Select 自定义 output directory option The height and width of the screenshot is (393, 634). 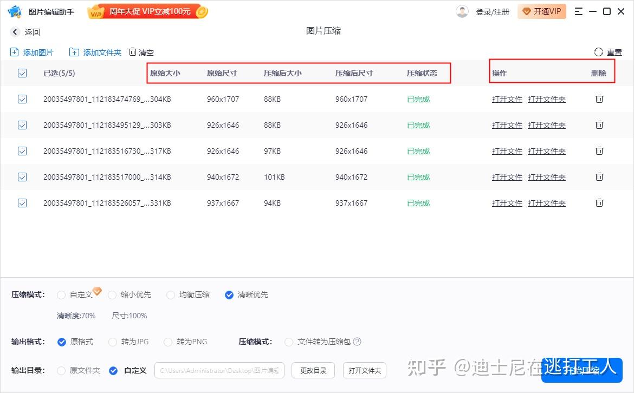point(113,370)
